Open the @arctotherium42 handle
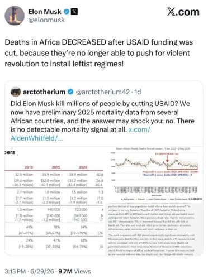Image resolution: width=208 pixels, height=279 pixels. coord(102,92)
